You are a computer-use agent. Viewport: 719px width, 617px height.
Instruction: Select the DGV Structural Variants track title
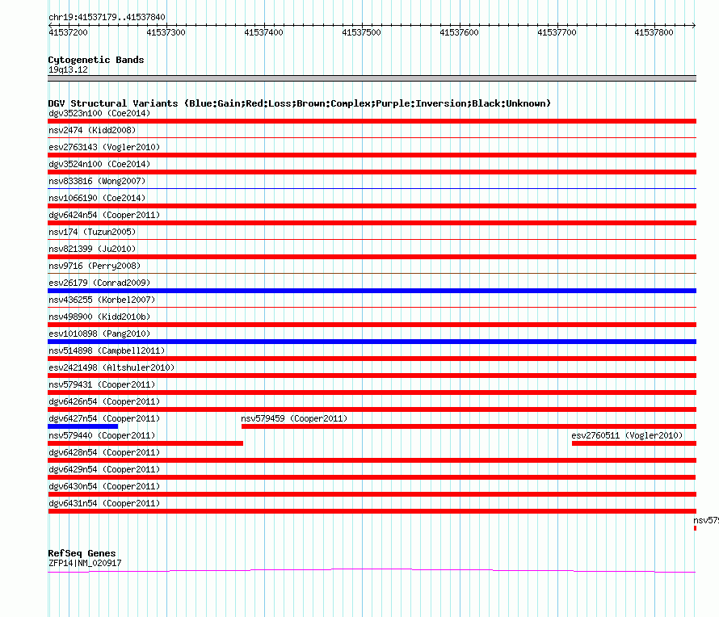299,103
